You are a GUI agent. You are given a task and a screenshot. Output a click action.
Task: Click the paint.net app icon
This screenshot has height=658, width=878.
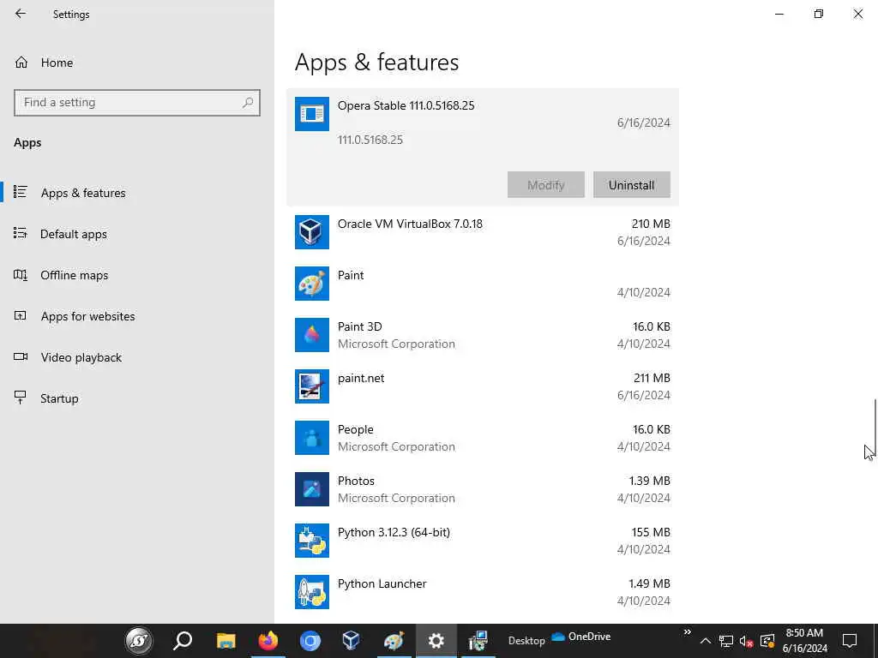click(x=312, y=386)
